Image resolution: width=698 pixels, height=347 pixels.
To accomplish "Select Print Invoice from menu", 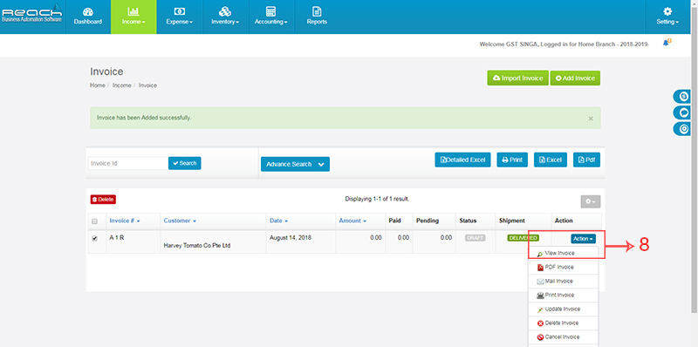I will pos(563,295).
